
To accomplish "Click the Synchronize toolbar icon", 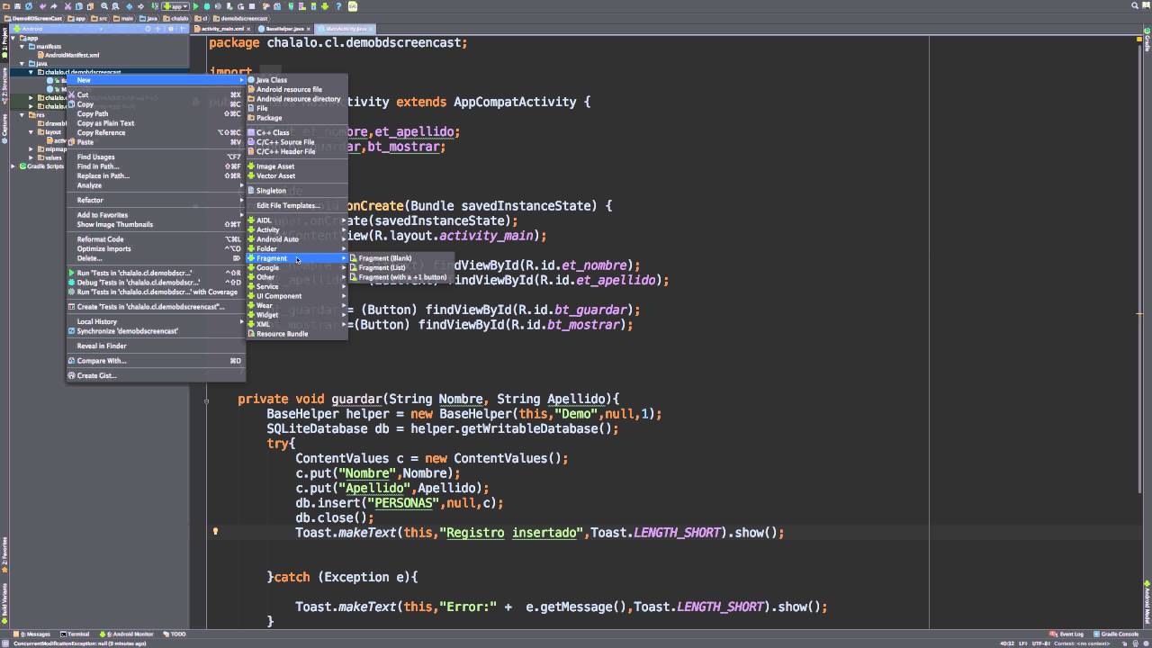I will pos(29,6).
